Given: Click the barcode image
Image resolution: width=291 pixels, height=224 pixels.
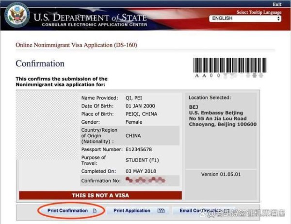Looking at the screenshot, I should click(x=229, y=65).
